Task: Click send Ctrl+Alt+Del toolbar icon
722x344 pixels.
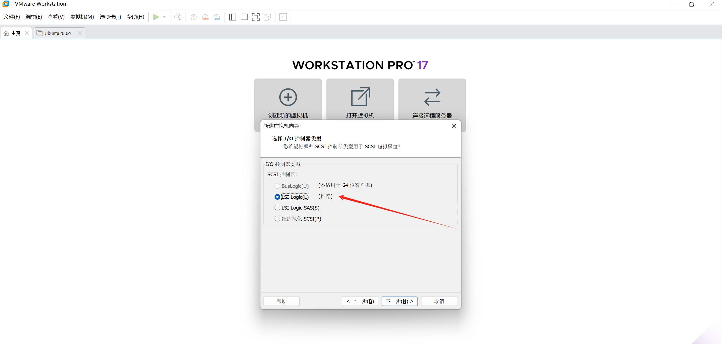Action: pos(178,17)
